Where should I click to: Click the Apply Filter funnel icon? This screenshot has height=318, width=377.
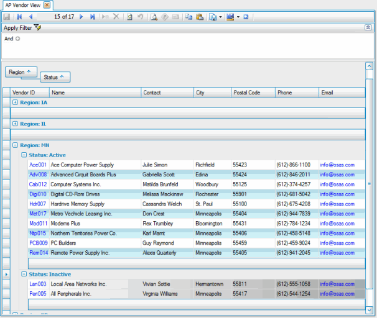pos(38,28)
